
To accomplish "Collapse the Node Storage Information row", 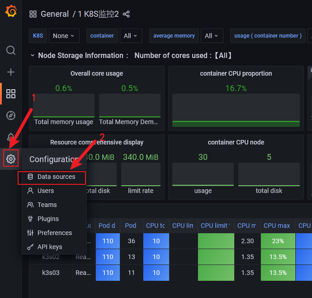I will (x=33, y=55).
